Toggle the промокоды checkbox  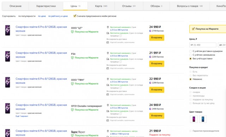click(x=190, y=96)
